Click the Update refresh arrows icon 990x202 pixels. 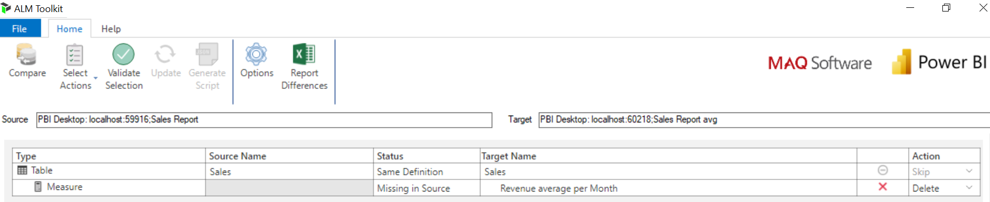[165, 54]
